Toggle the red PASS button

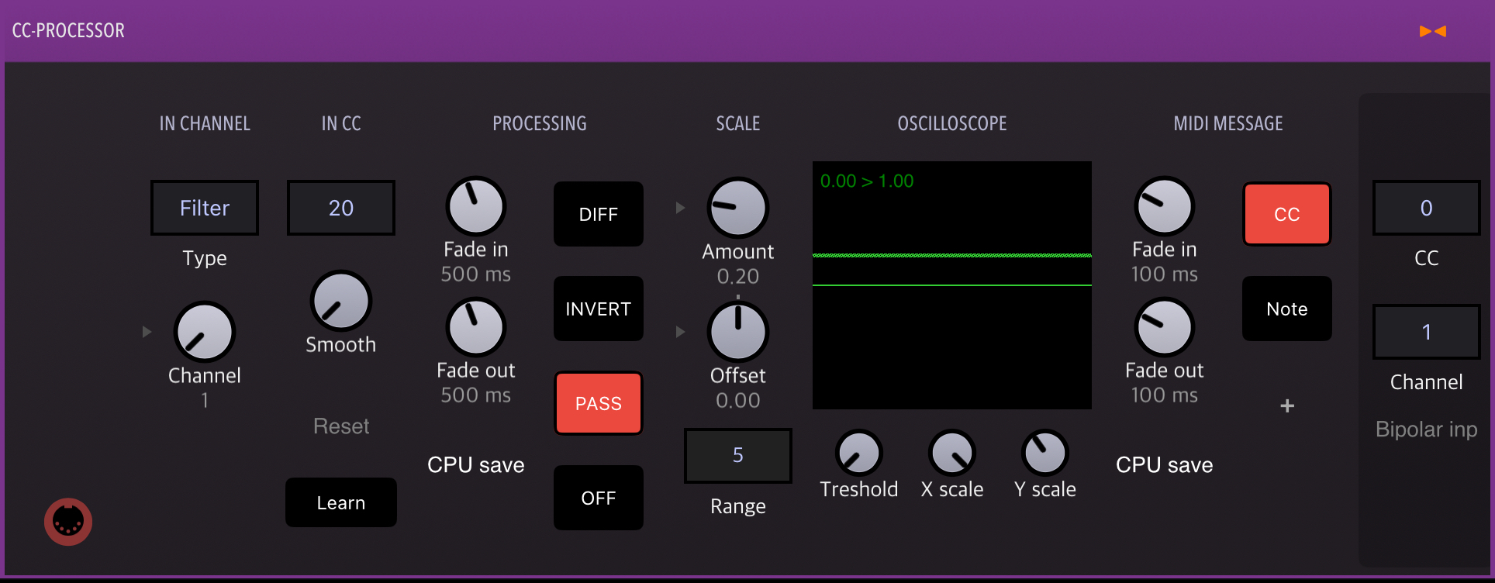(599, 403)
